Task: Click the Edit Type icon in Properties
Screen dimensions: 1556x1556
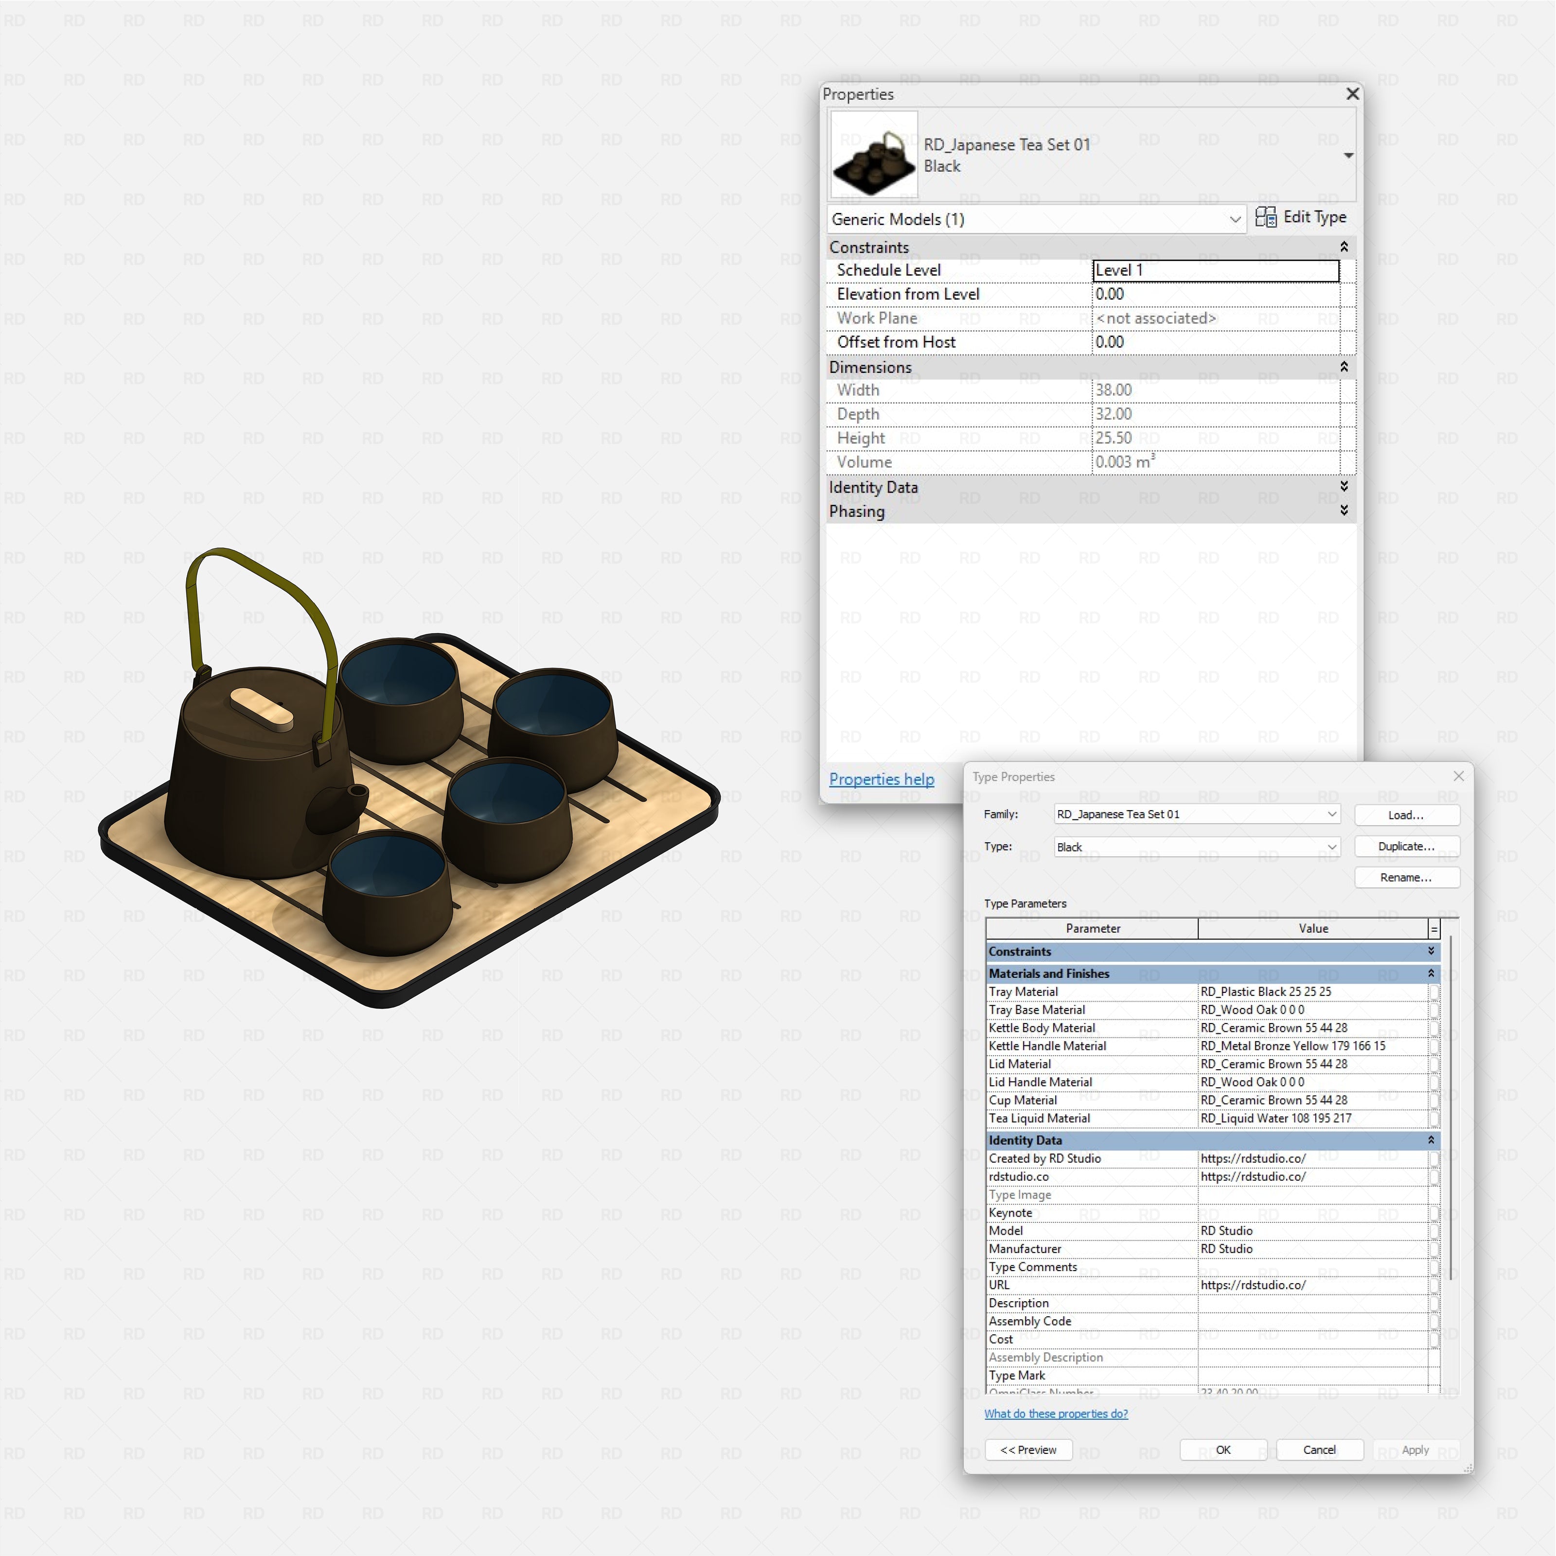Action: [x=1266, y=217]
